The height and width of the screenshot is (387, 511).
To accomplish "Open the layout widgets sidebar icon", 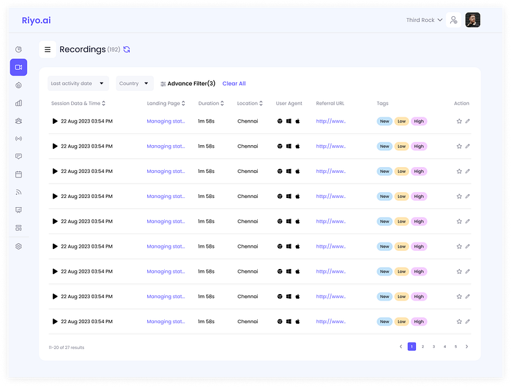I will [19, 228].
